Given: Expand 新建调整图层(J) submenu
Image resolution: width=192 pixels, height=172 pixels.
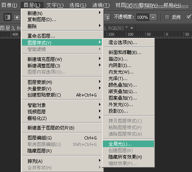Looking at the screenshot, I should pyautogui.click(x=62, y=66).
